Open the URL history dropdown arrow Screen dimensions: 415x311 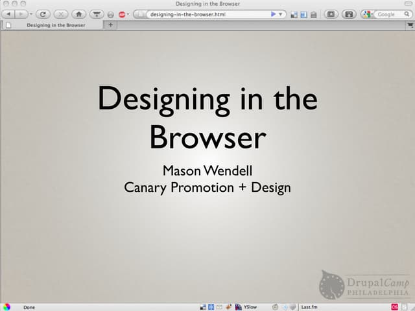pyautogui.click(x=281, y=14)
